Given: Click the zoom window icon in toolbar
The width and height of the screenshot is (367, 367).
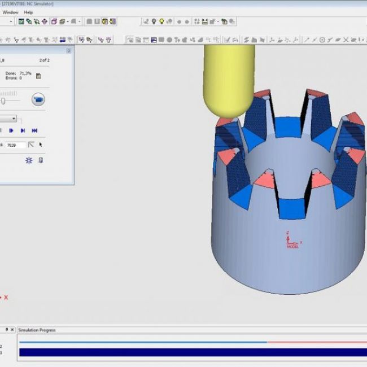Looking at the screenshot, I should 29,22.
